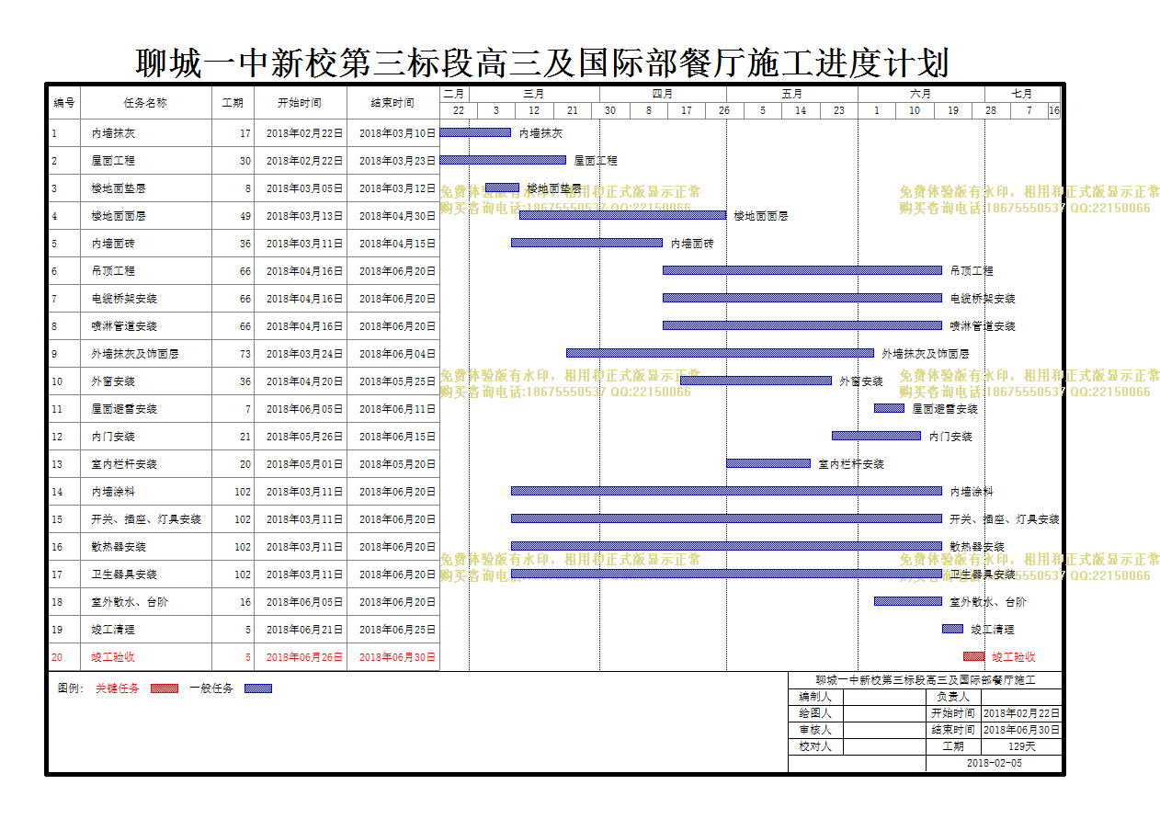Screen dimensions: 1160x819
Task: Click the 129天 total duration value
Action: tap(1021, 746)
